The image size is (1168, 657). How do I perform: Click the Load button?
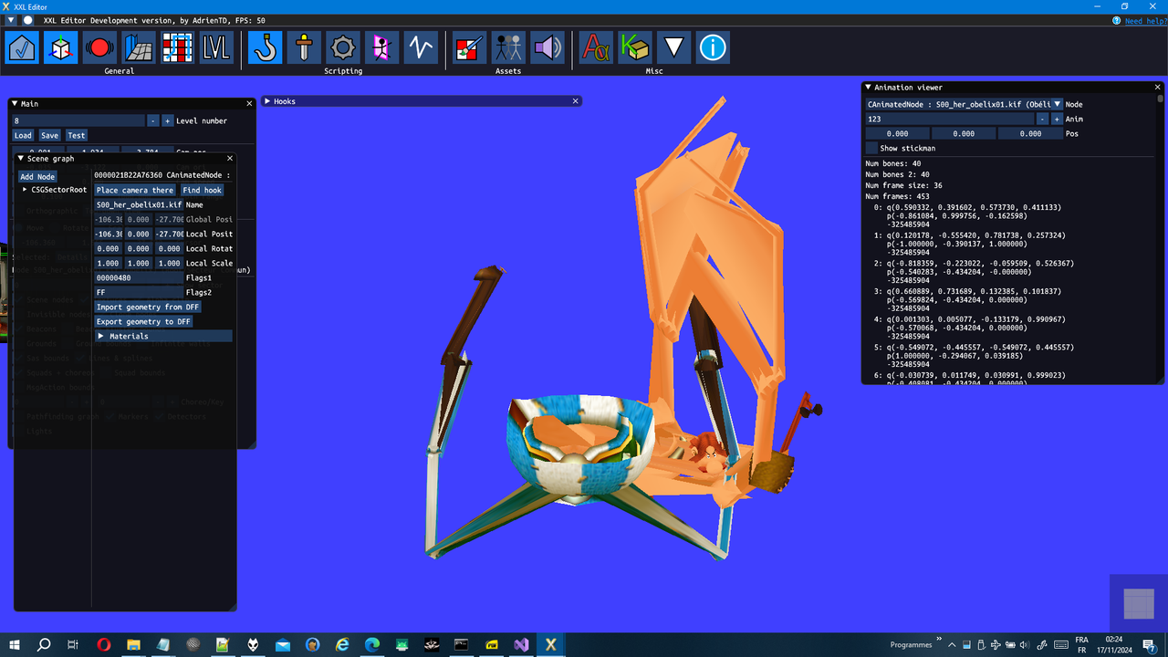23,135
